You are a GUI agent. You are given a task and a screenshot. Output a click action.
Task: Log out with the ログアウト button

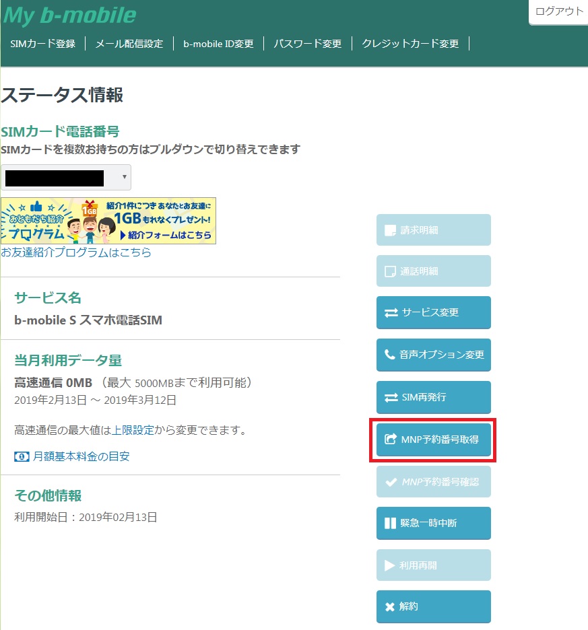559,11
